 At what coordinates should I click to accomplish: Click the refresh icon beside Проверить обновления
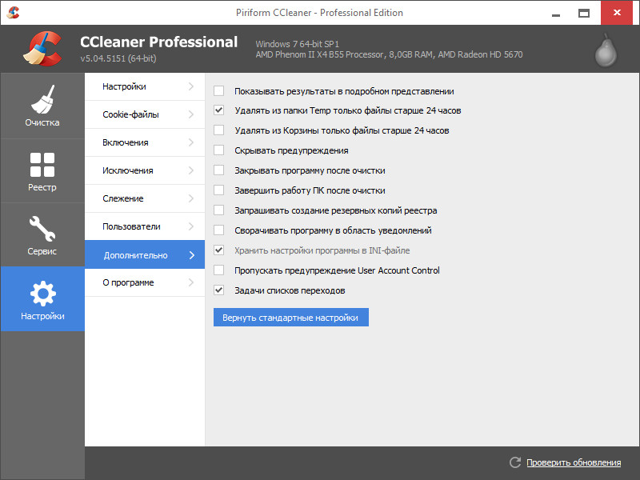[515, 462]
